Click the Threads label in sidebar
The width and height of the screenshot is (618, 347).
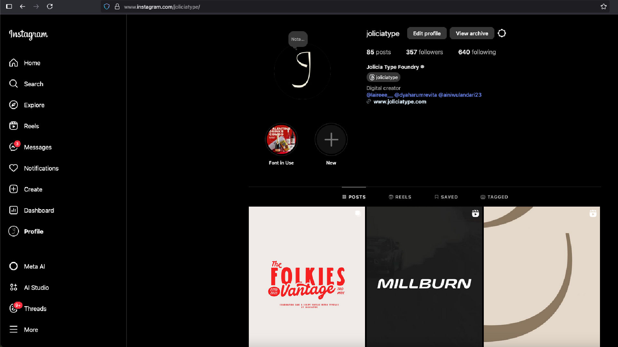tap(35, 309)
